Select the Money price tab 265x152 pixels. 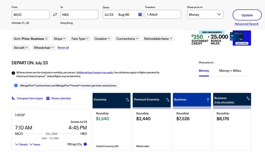click(204, 71)
